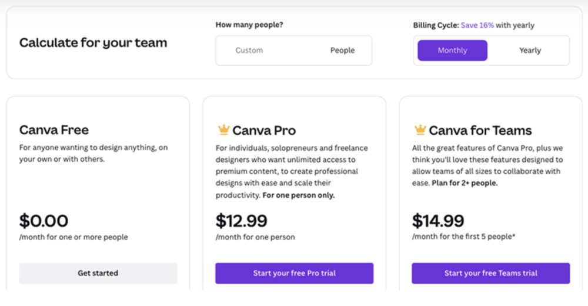Switch billing cycle to Yearly
This screenshot has width=588, height=306.
click(x=530, y=50)
